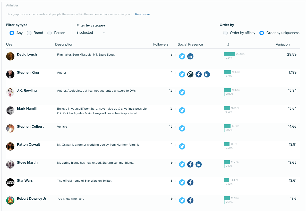
Task: Click David Lynch's affinity percentage bar
Action: coord(229,54)
